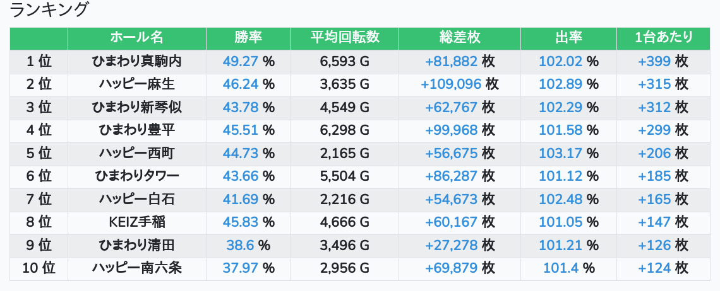This screenshot has width=720, height=291.
Task: Click the 49.27 win rate value
Action: pyautogui.click(x=241, y=61)
